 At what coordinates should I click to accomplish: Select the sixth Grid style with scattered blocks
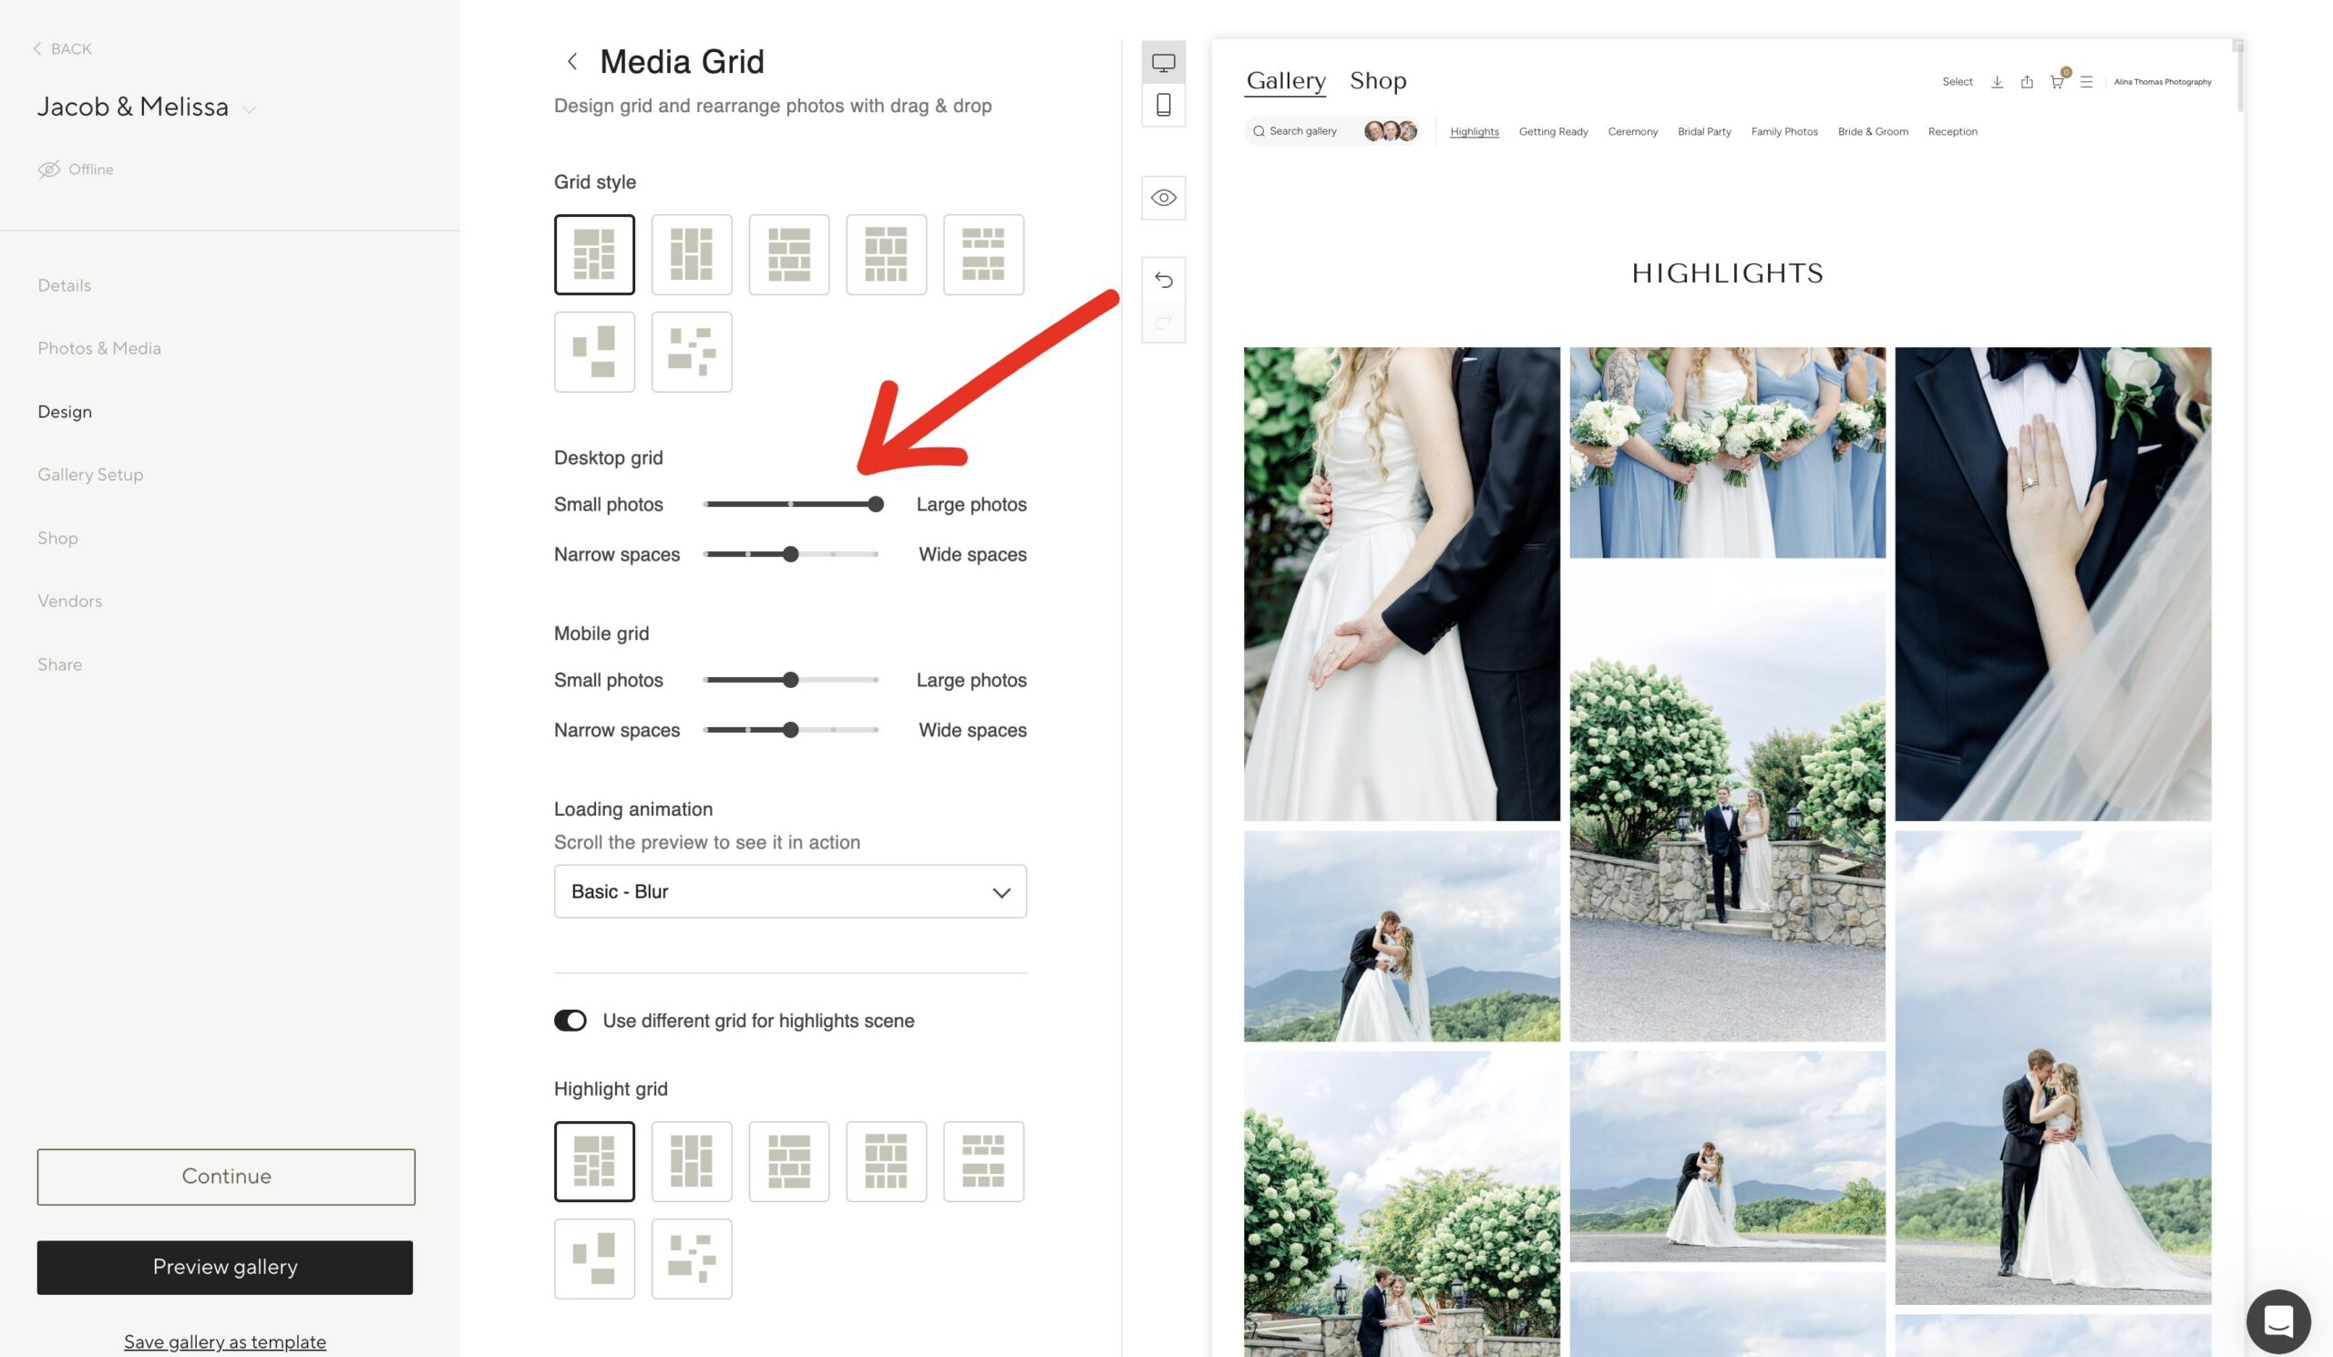coord(594,352)
